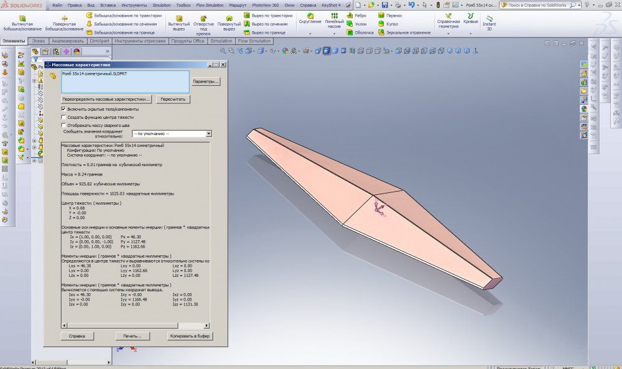Image resolution: width=622 pixels, height=369 pixels.
Task: Open the Инструменты menu
Action: coord(134,5)
